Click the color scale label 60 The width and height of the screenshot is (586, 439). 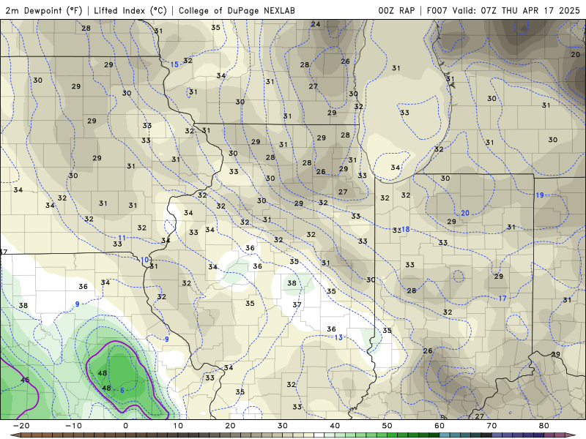(x=439, y=426)
